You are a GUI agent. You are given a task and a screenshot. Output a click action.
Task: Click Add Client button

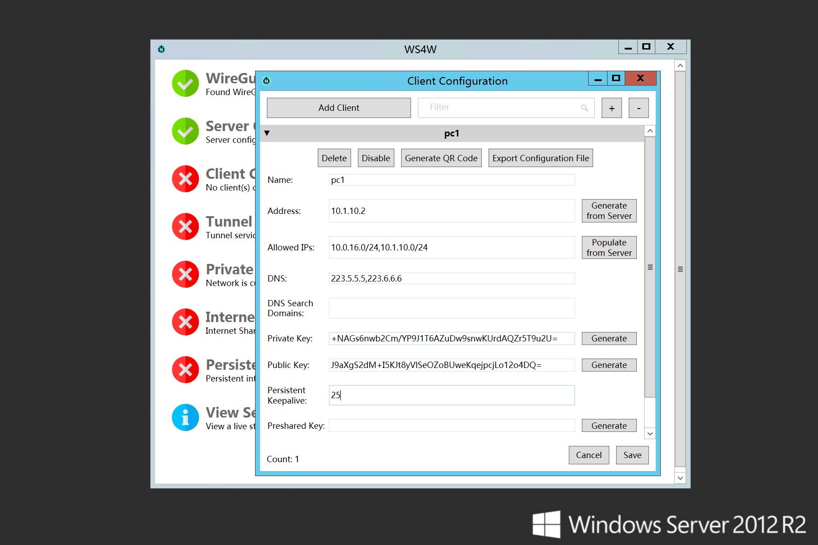point(338,108)
